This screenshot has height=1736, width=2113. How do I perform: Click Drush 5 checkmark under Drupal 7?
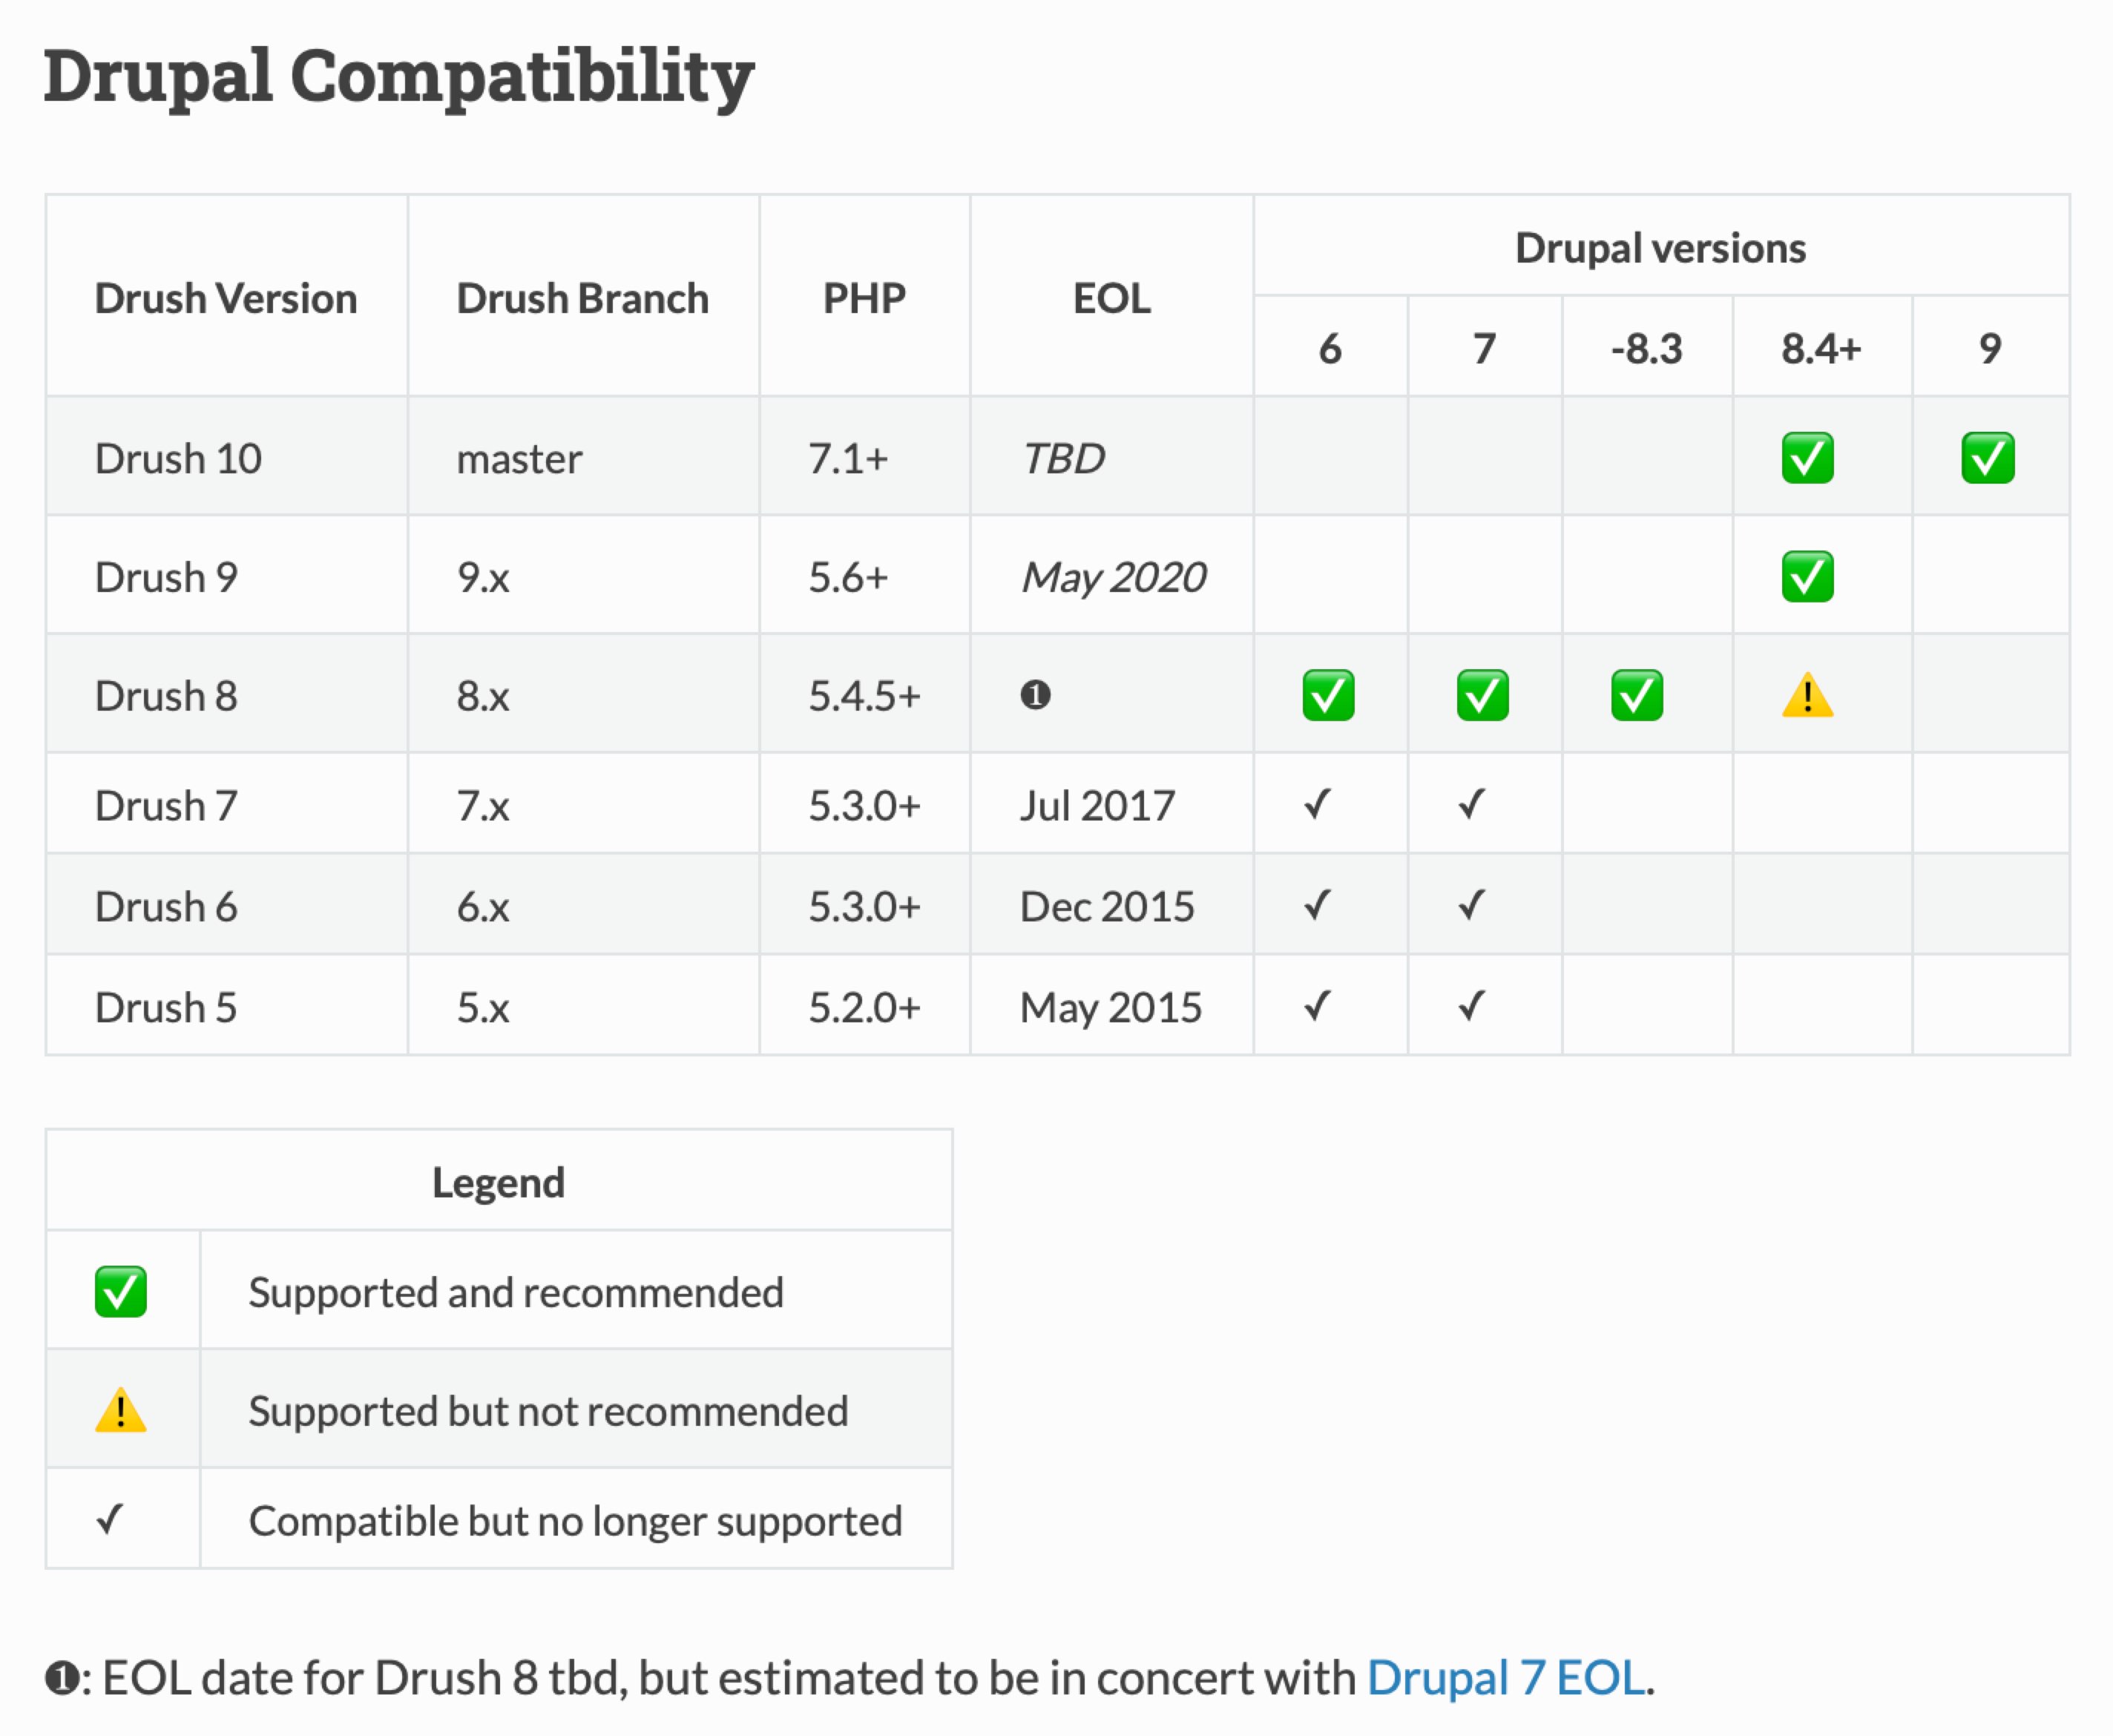(1471, 1005)
